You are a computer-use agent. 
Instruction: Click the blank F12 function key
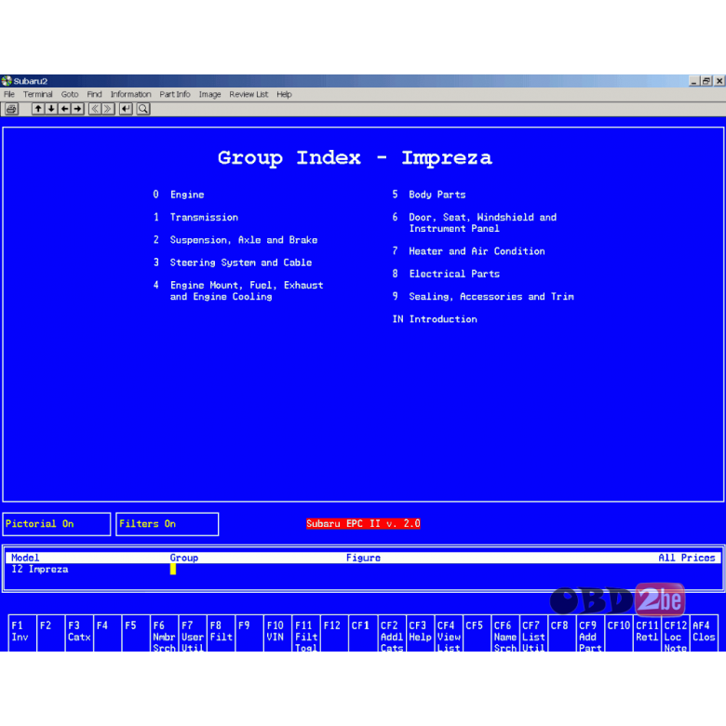coord(334,633)
